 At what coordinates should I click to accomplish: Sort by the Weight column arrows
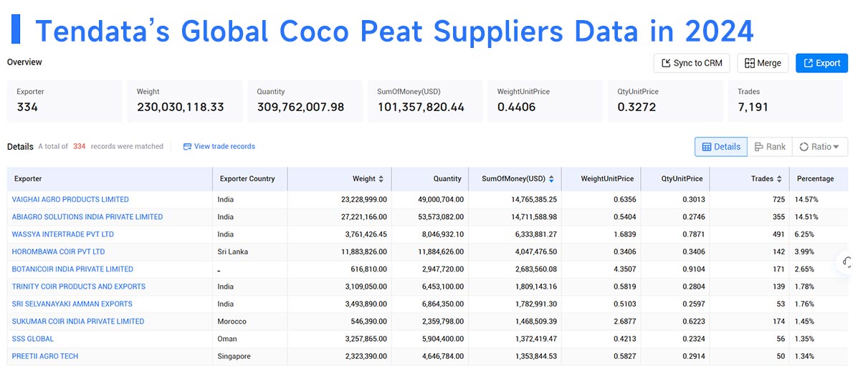pos(381,179)
